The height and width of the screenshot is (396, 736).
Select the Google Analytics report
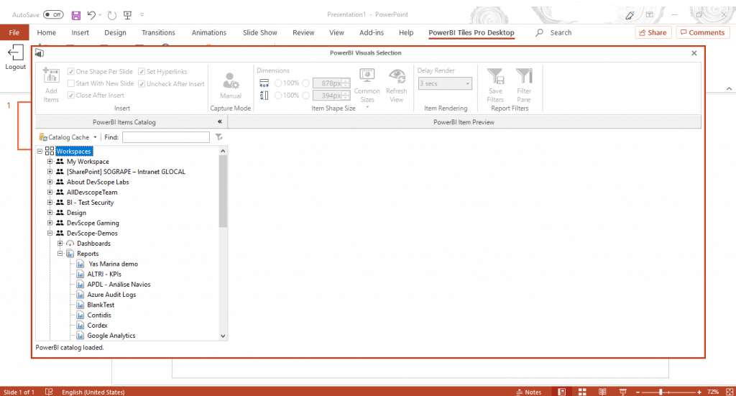click(x=111, y=336)
